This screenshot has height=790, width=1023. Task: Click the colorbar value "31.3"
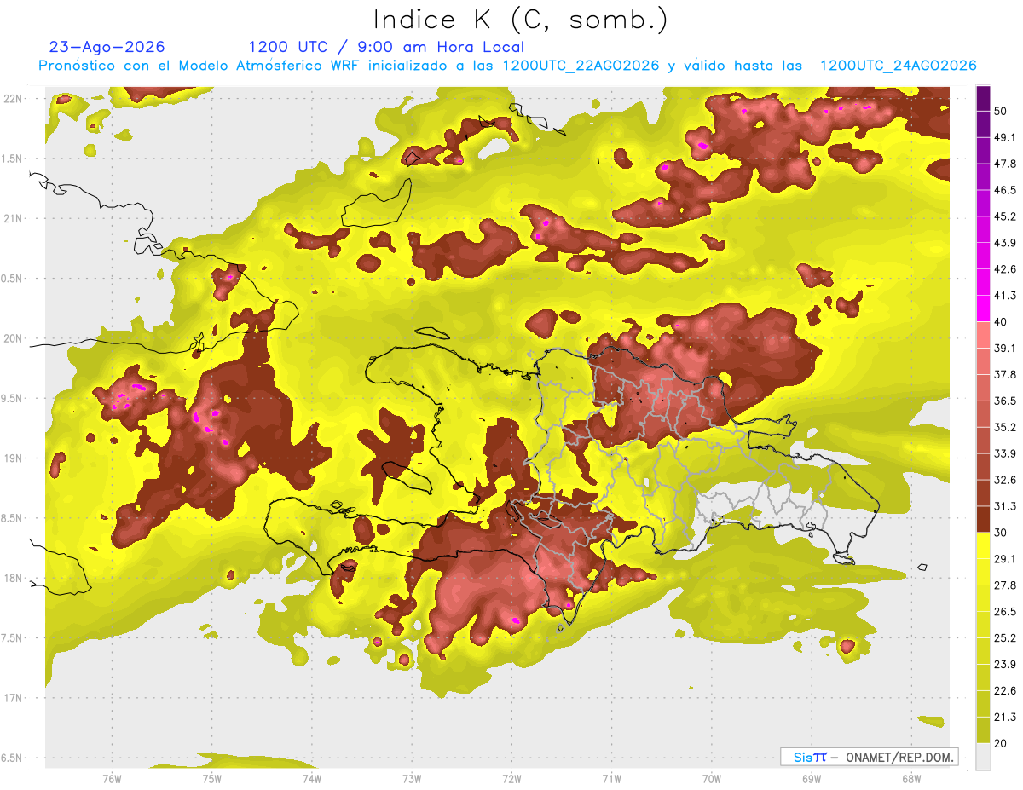tap(1005, 506)
